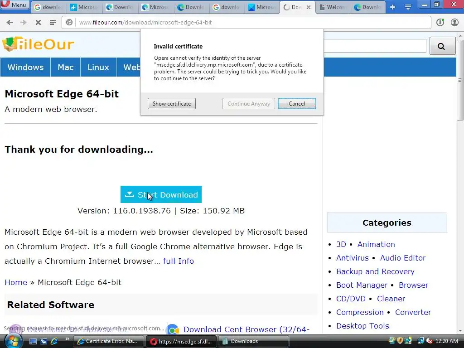Image resolution: width=464 pixels, height=348 pixels.
Task: Click the scrollbar up arrow
Action: [x=460, y=35]
